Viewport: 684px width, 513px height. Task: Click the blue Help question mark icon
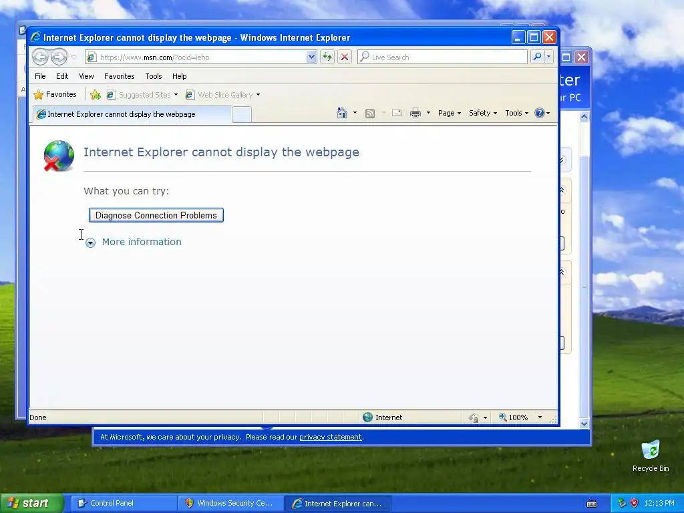[x=540, y=113]
